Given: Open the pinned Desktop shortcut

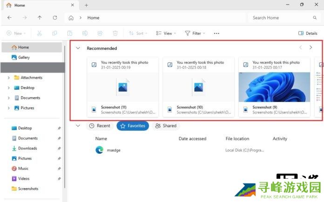Looking at the screenshot, I should pos(22,128).
